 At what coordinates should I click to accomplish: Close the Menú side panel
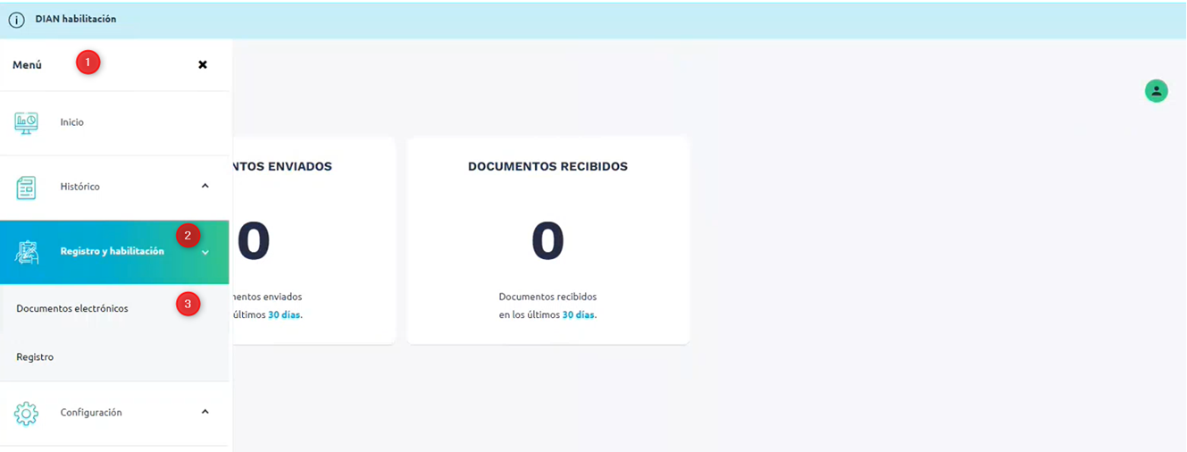[x=203, y=64]
